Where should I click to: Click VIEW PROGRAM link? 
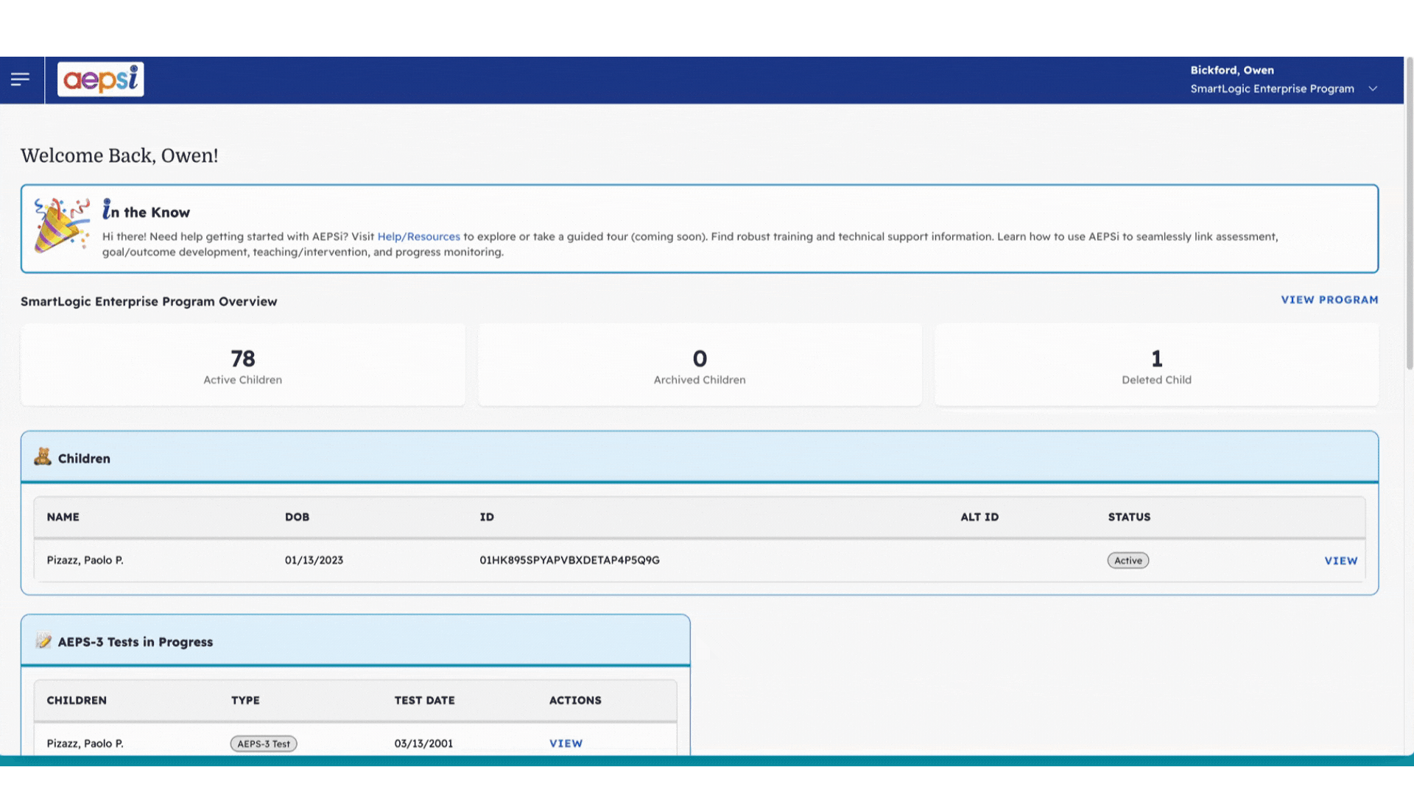pos(1329,300)
